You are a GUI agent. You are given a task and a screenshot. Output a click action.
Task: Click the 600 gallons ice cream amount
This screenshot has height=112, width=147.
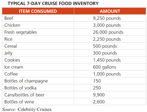click(105, 67)
